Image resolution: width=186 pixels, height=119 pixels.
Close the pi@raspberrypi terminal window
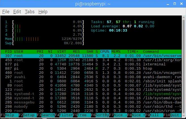point(181,4)
